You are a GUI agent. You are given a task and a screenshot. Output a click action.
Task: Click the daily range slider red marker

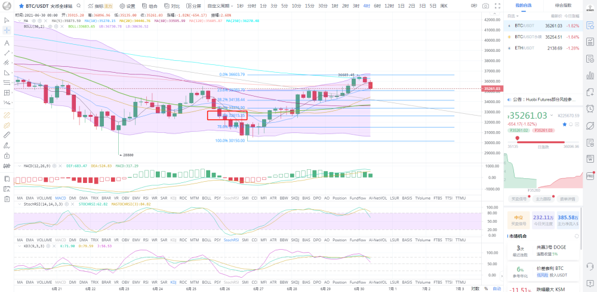(x=518, y=138)
